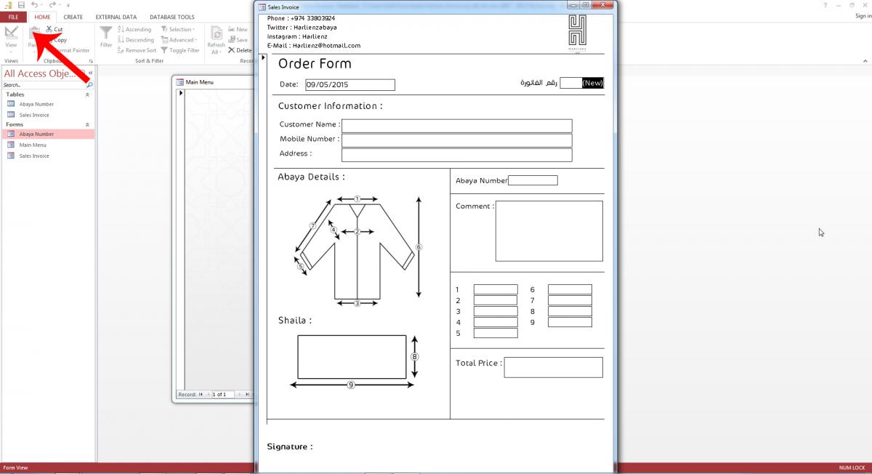The height and width of the screenshot is (474, 872).
Task: Select the Sales Invoice table
Action: coord(48,115)
